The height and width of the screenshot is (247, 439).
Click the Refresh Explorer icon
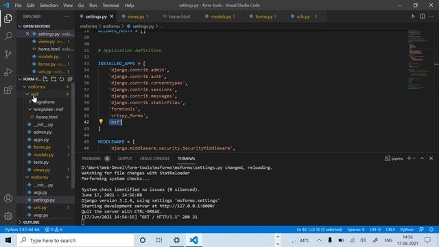pyautogui.click(x=62, y=80)
